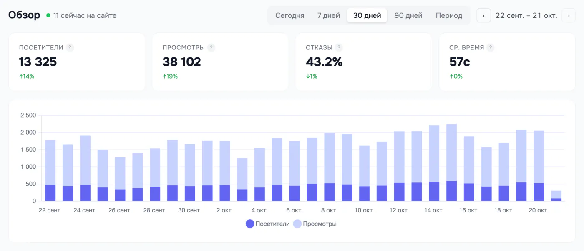Click the 57с average time value
Screen dimensions: 584x251
coord(460,62)
